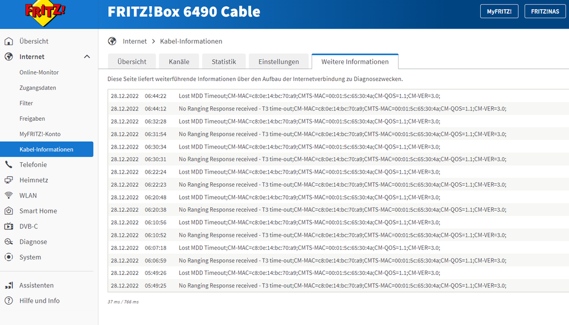Select the 06:20:48 Lost MDD Timeout entry
The image size is (569, 325).
pos(338,198)
